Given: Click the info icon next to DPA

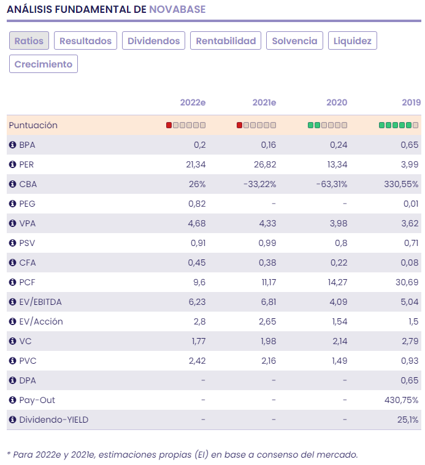Looking at the screenshot, I should pos(12,380).
